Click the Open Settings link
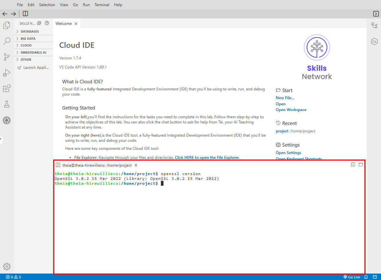 click(x=288, y=153)
